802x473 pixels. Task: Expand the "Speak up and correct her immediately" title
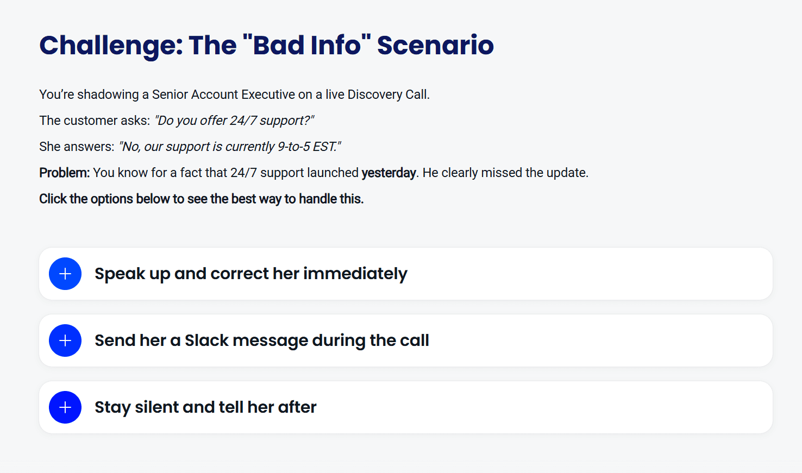point(250,274)
